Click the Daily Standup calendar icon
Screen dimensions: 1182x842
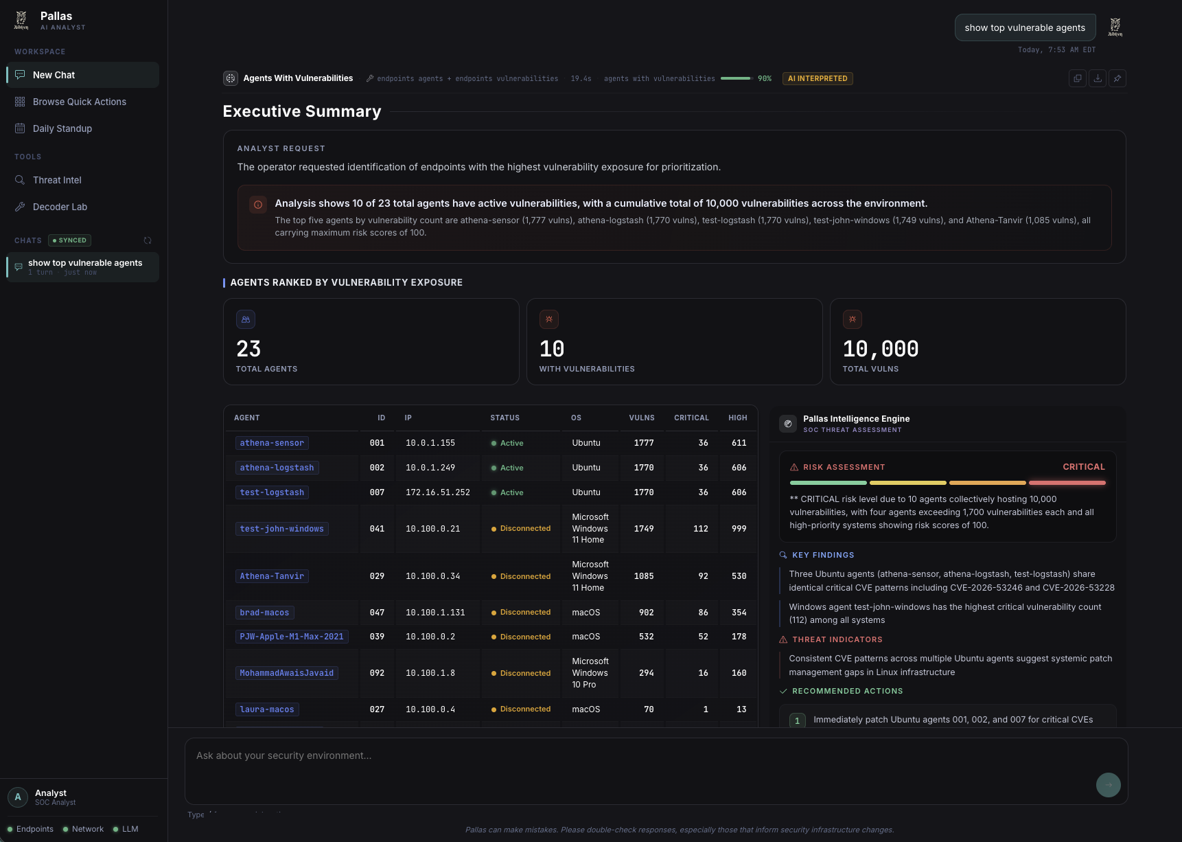20,128
